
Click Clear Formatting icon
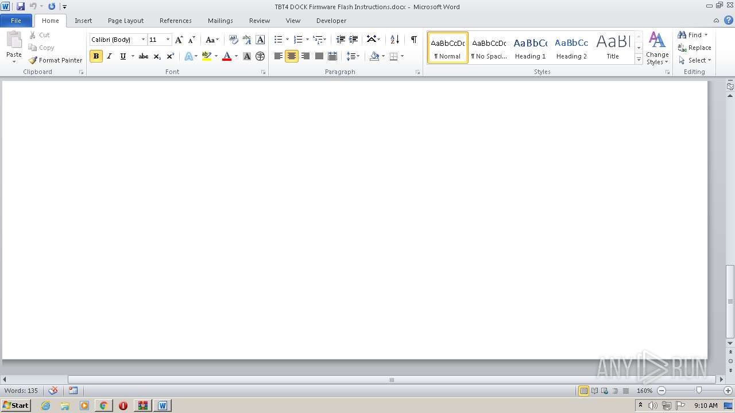233,40
